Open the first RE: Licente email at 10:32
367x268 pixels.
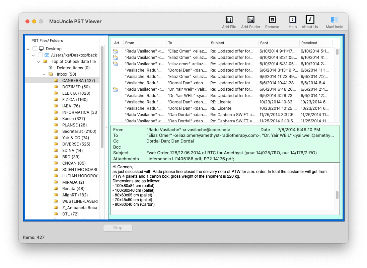tap(223, 102)
